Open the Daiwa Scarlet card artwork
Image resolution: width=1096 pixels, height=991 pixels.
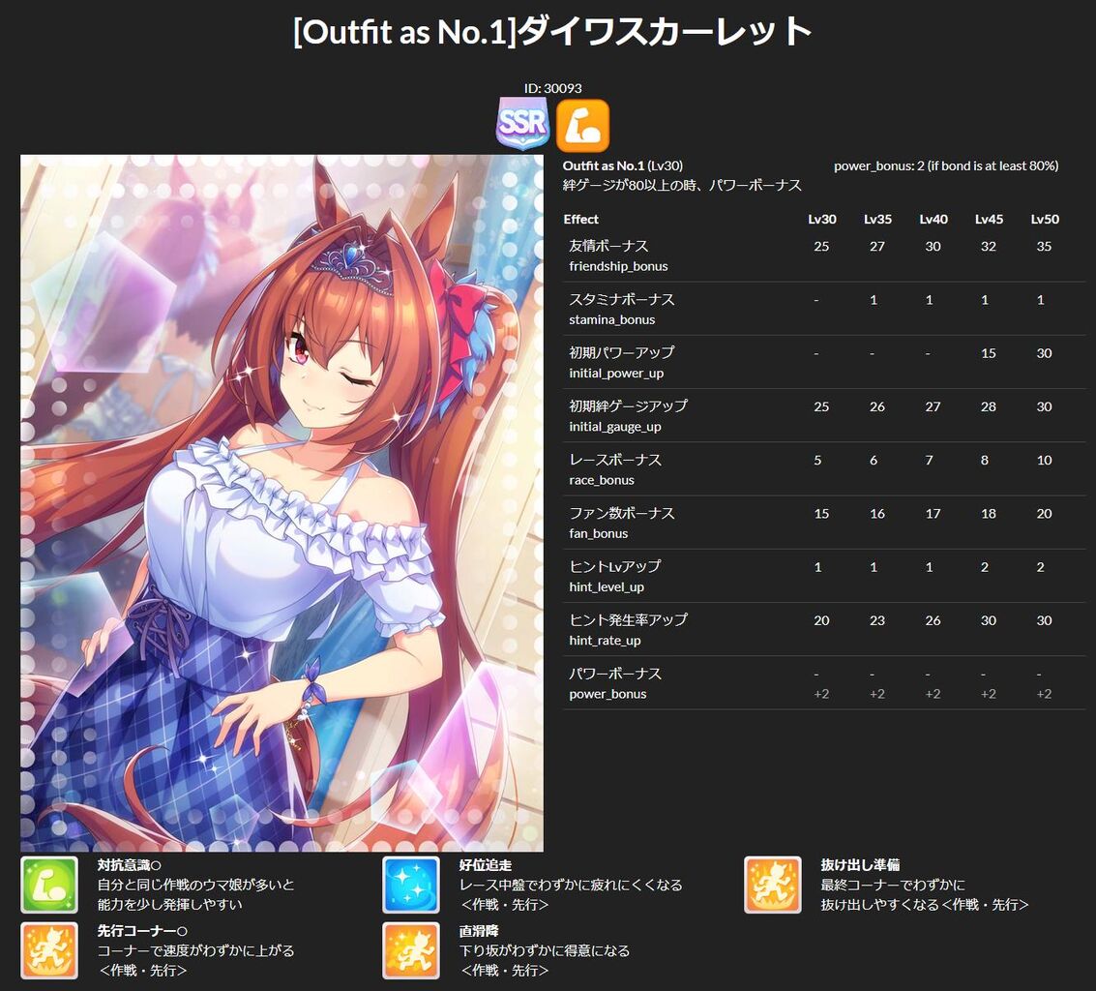pos(281,503)
